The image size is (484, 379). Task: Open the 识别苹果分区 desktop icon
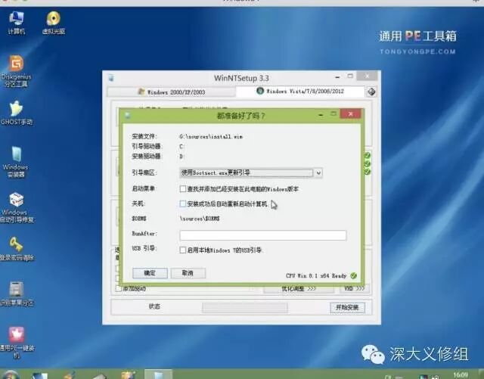coord(17,294)
